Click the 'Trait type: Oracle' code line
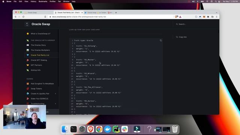 (84, 40)
